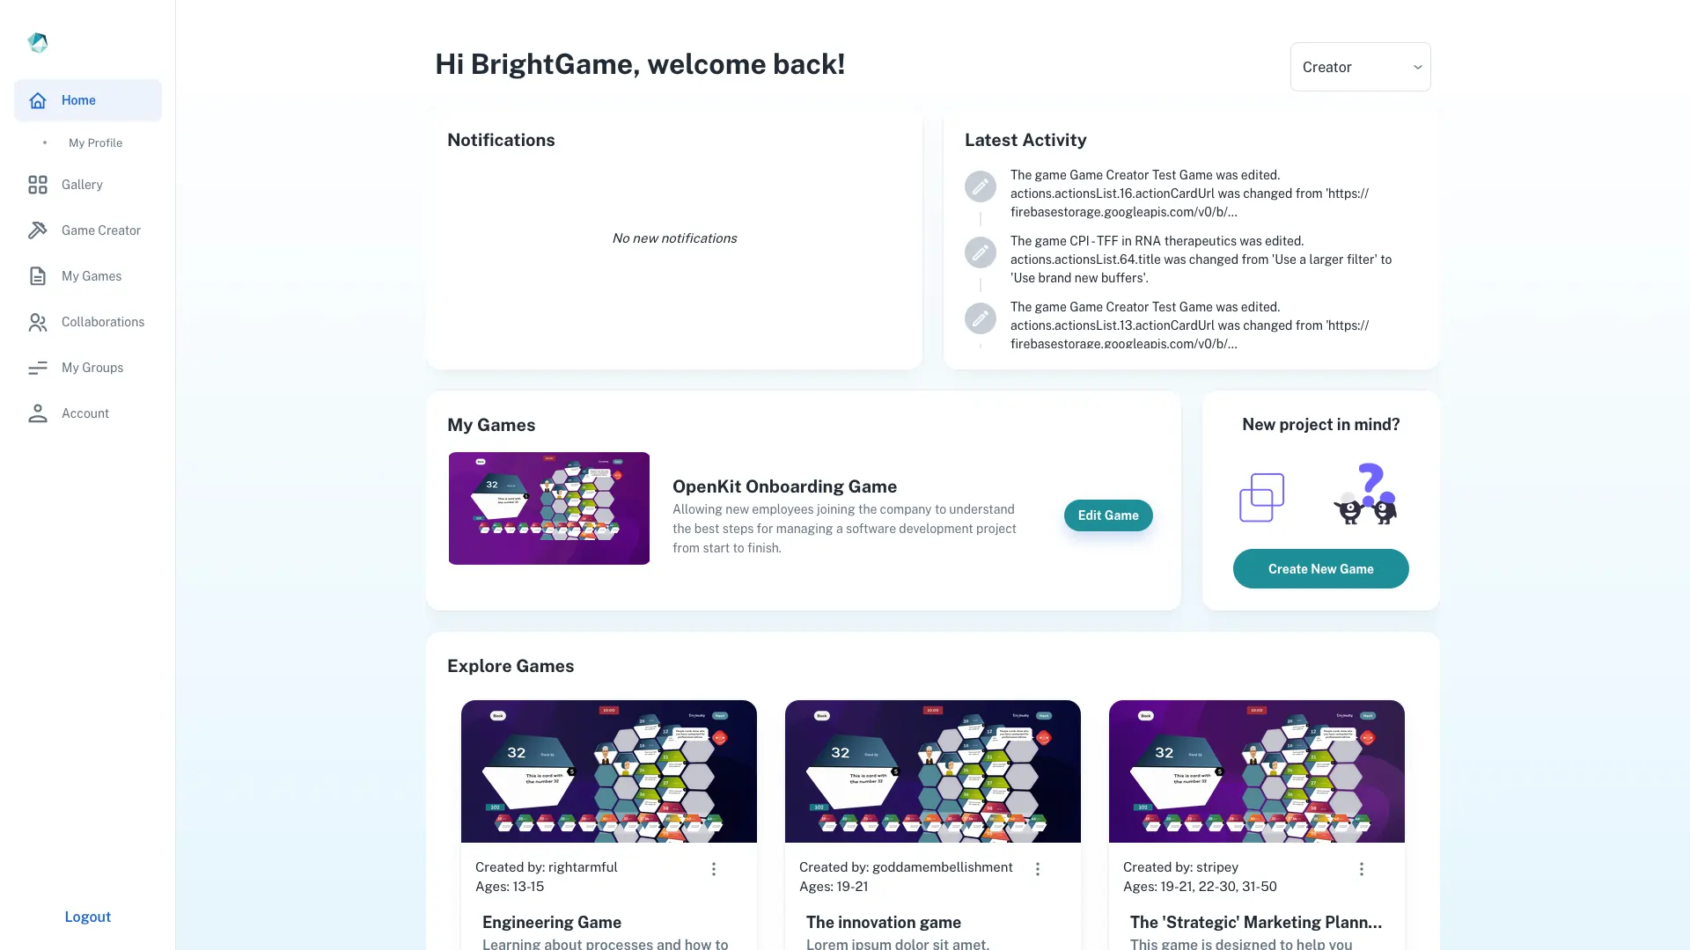
Task: Click the OpenKit Onboarding Game thumbnail
Action: click(549, 508)
